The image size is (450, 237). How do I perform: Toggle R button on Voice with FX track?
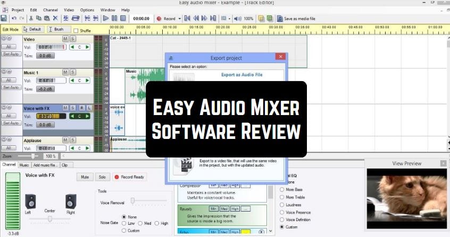[82, 108]
